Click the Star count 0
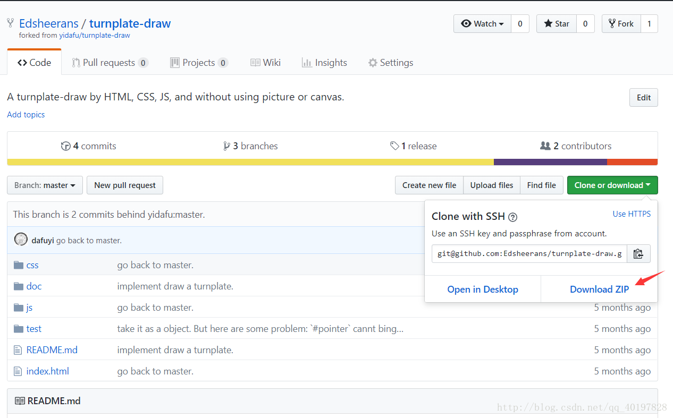The height and width of the screenshot is (418, 673). tap(585, 23)
